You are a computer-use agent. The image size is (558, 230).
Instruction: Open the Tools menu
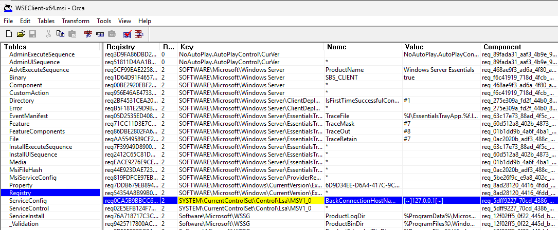click(x=104, y=21)
